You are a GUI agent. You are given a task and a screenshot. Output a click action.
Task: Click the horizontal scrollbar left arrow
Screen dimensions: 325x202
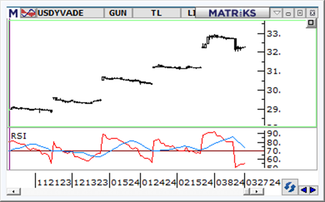(13, 191)
